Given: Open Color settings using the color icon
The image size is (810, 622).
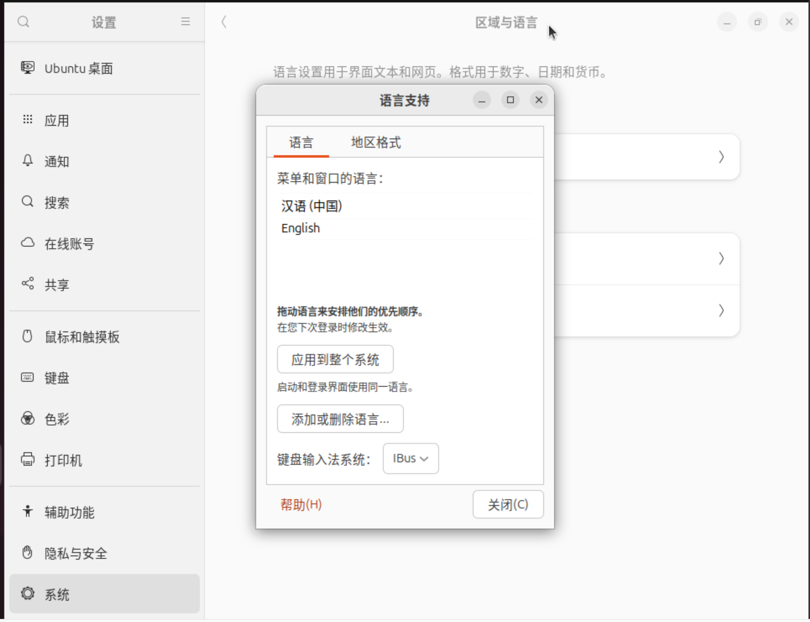Looking at the screenshot, I should (x=27, y=419).
